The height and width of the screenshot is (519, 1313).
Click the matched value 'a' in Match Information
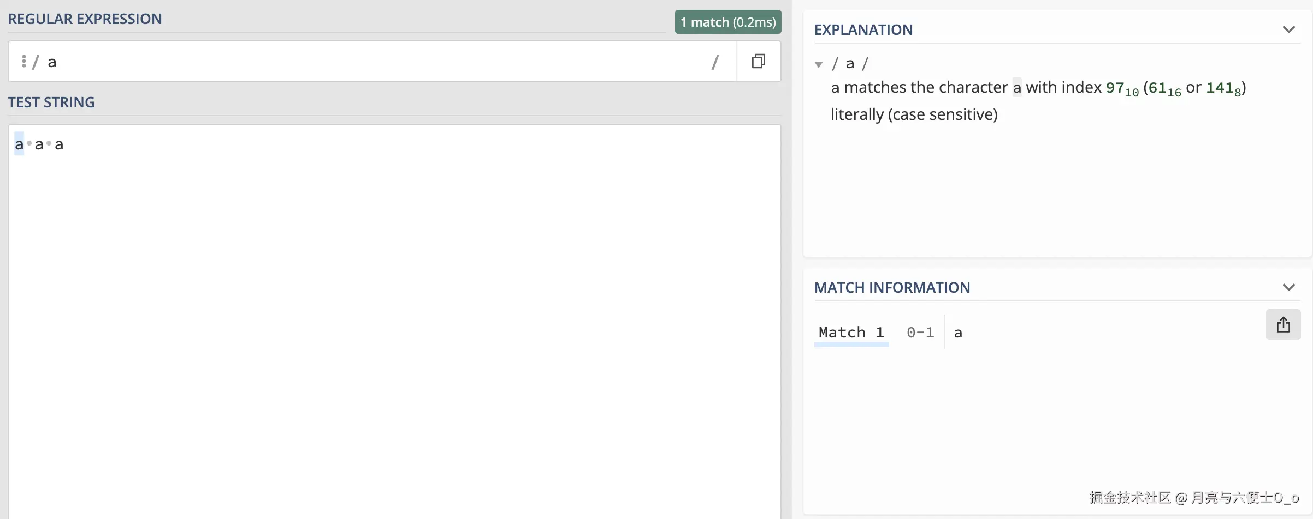pos(958,333)
